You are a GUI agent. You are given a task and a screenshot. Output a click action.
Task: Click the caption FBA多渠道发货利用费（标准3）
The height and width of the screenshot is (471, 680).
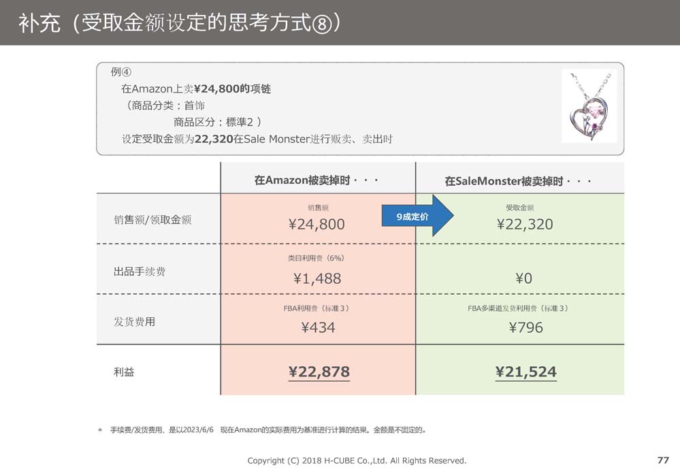(519, 308)
